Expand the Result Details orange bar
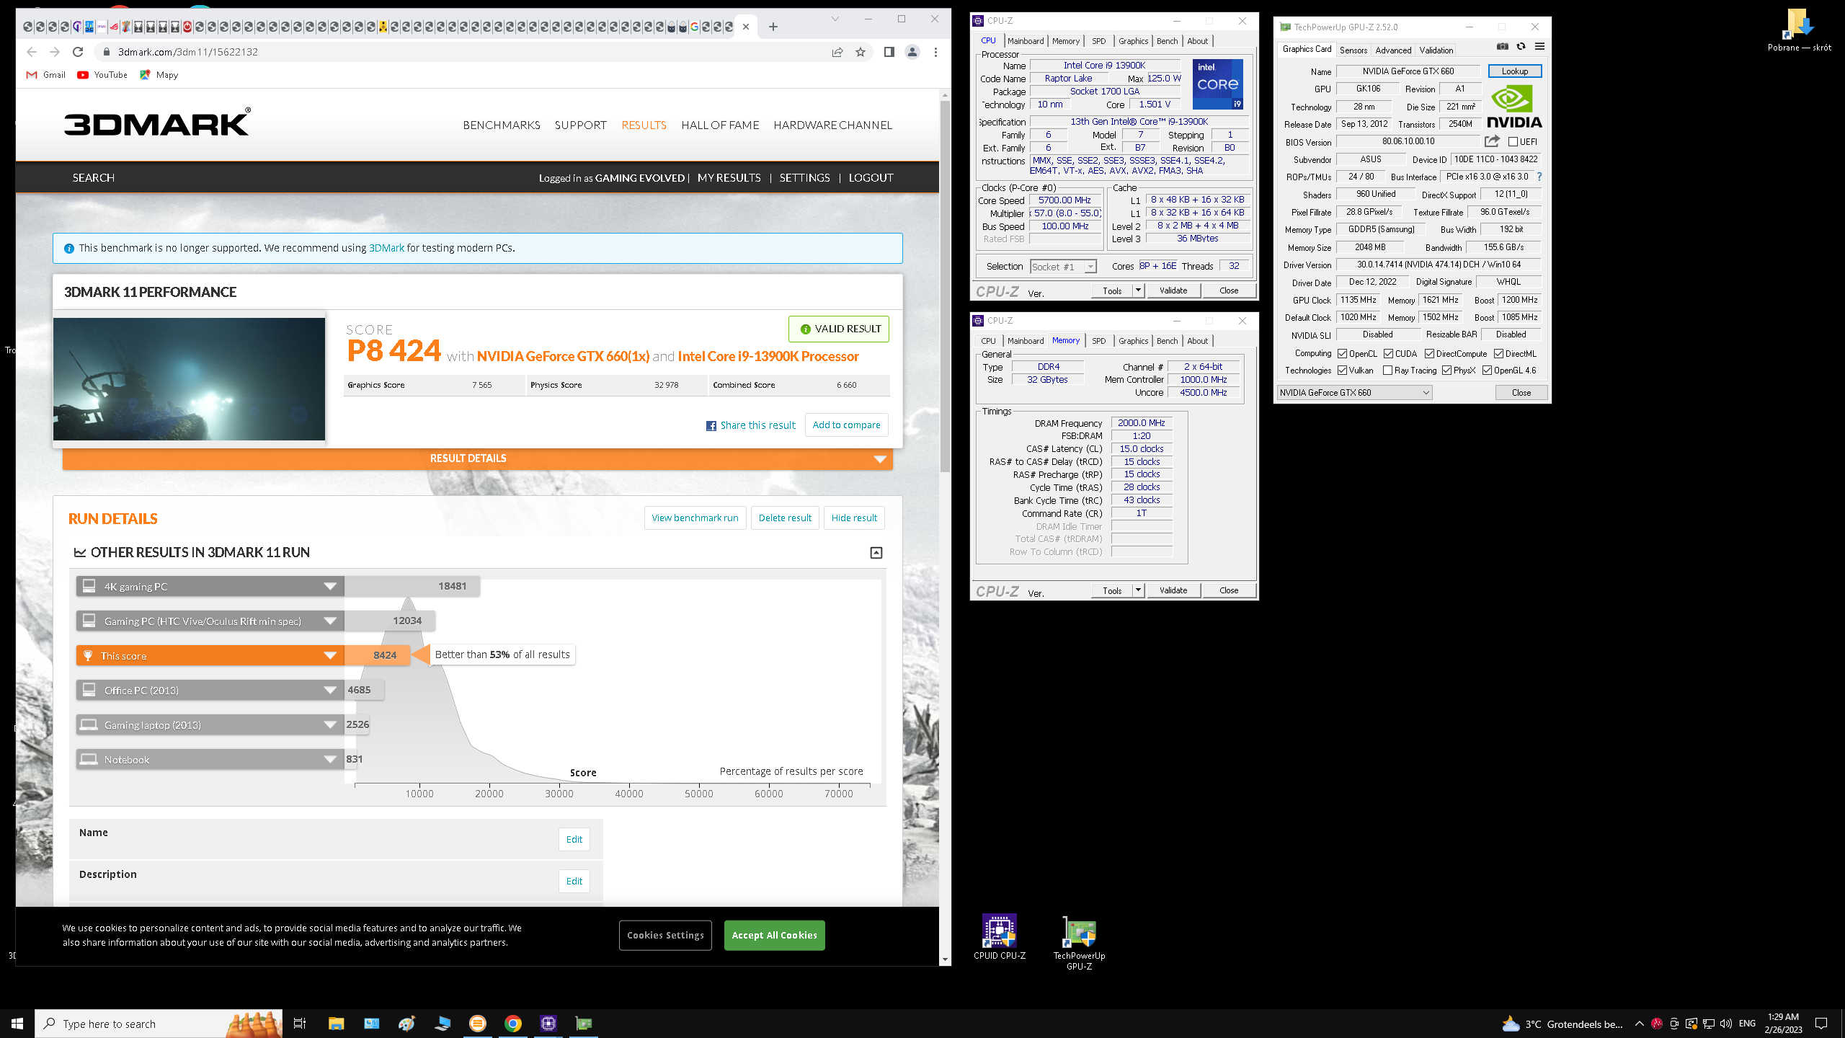1845x1038 pixels. [x=477, y=458]
